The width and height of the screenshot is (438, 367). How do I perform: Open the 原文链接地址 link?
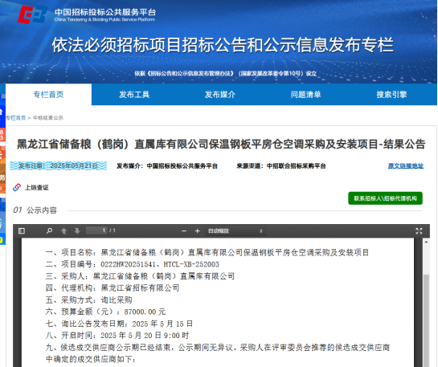coord(406,166)
